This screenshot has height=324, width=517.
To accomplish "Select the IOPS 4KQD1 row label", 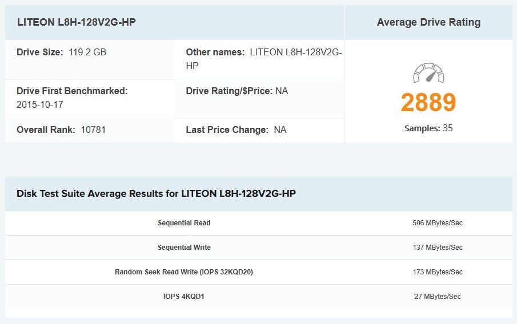I will pos(184,297).
